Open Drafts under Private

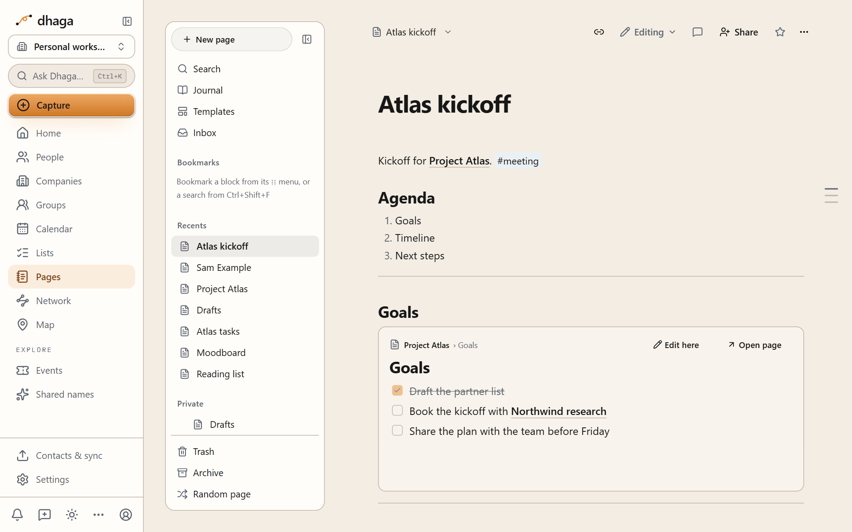(x=245, y=424)
